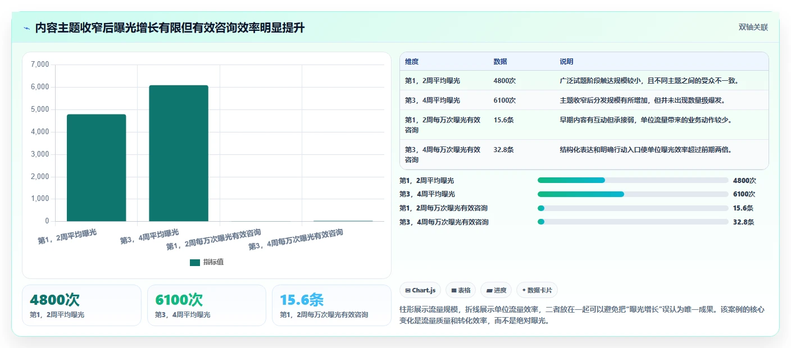
Task: Select table row 第3，4周每万次曝光有效咨询
Action: pyautogui.click(x=584, y=154)
